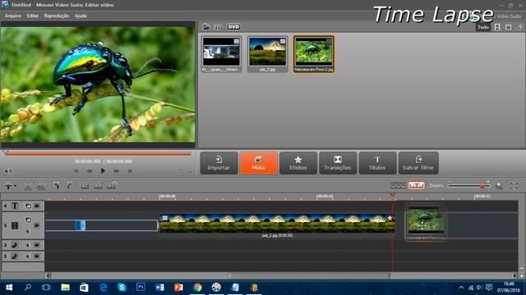Toggle the eye icon on audio track 2
The height and width of the screenshot is (295, 526).
[37, 245]
